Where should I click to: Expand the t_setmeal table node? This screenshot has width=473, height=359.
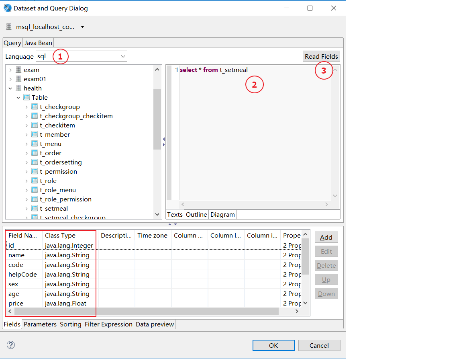pyautogui.click(x=27, y=209)
